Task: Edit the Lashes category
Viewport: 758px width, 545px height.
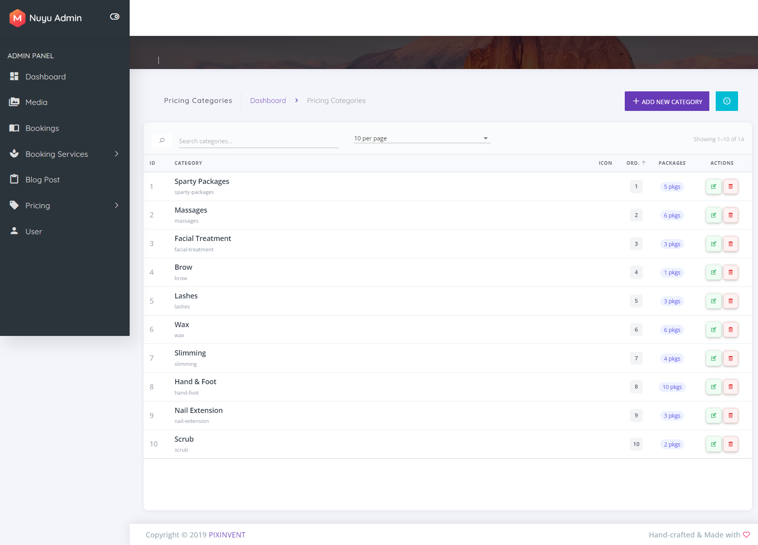Action: [x=713, y=301]
